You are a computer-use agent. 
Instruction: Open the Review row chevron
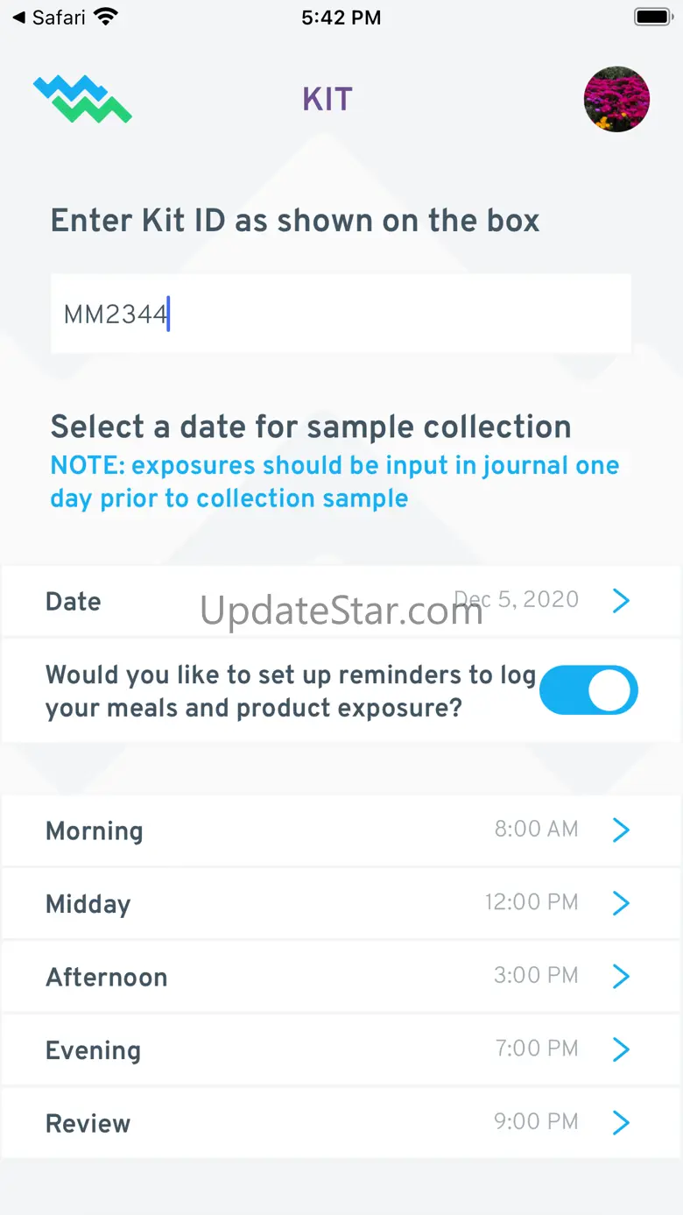click(621, 1122)
